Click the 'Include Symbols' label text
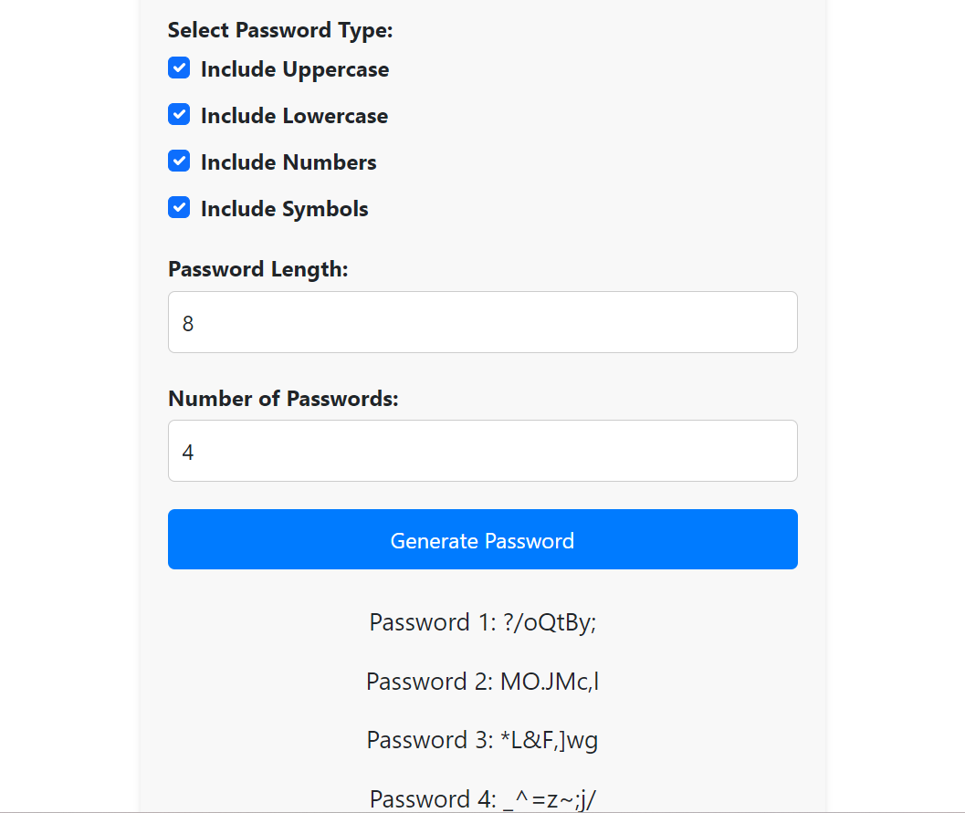 pyautogui.click(x=284, y=209)
